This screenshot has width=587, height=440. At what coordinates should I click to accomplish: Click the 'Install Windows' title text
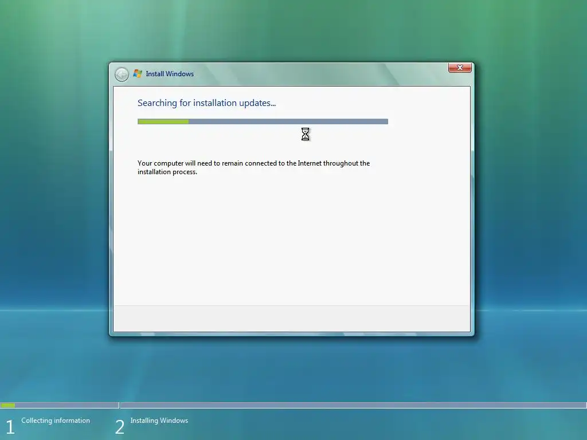[x=170, y=74]
